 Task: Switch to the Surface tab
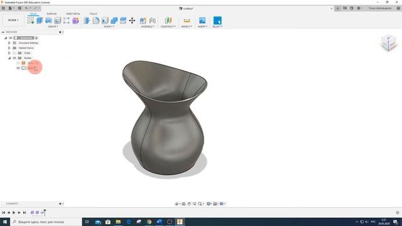(x=52, y=14)
